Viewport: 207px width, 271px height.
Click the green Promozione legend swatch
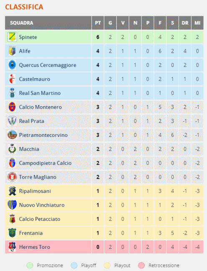30,265
